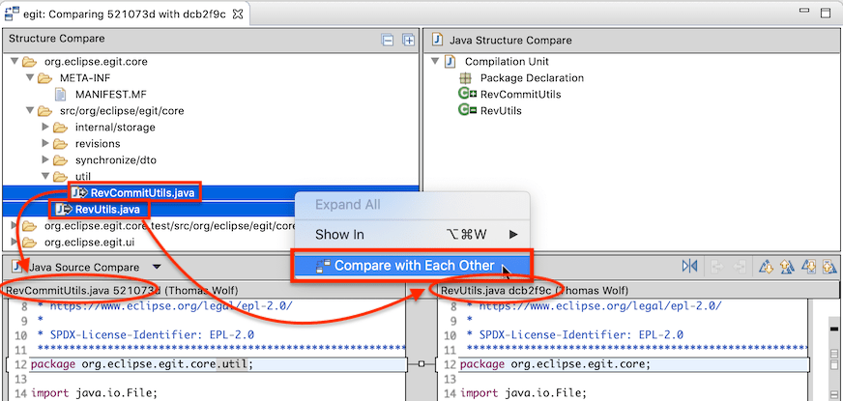Click right line 12 package org.eclipse.egit.core
The width and height of the screenshot is (843, 401).
tap(555, 364)
